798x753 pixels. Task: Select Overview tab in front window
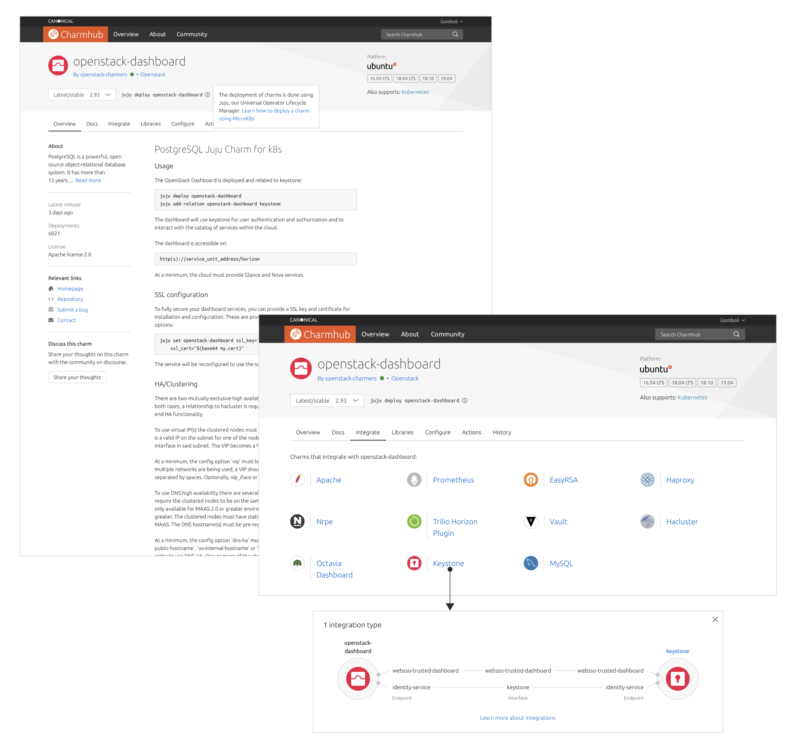308,432
